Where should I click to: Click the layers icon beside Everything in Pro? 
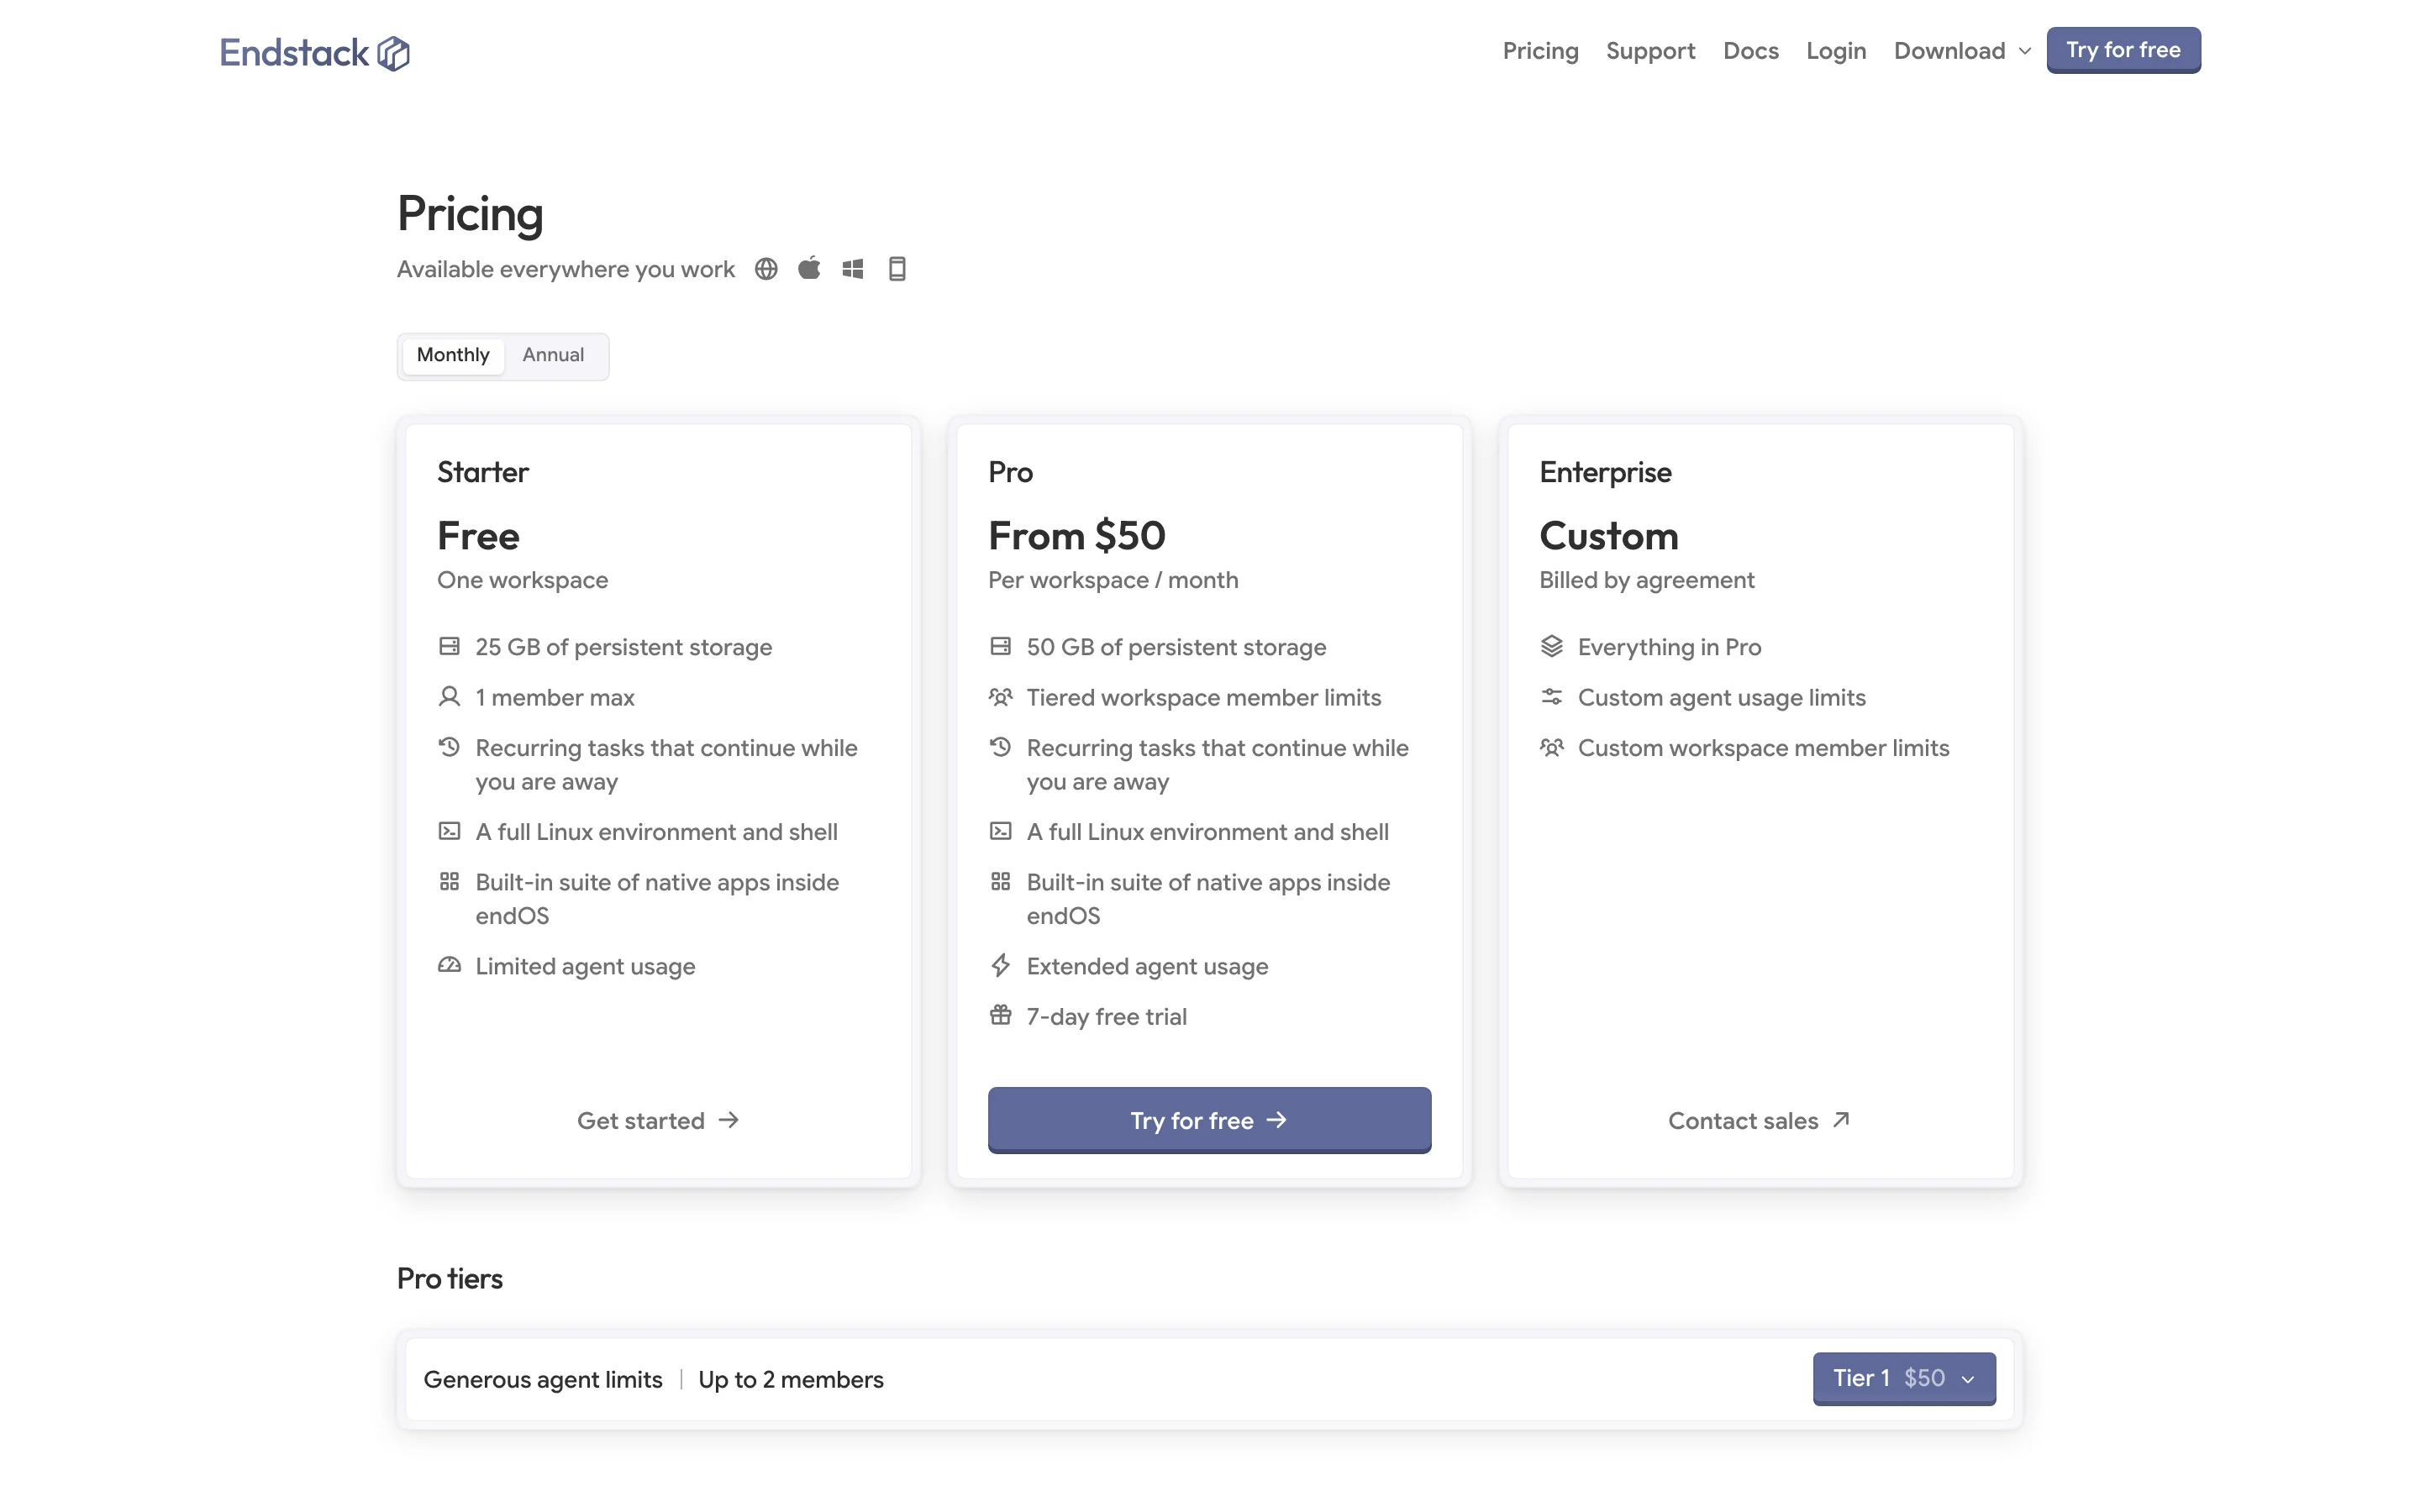coord(1551,646)
